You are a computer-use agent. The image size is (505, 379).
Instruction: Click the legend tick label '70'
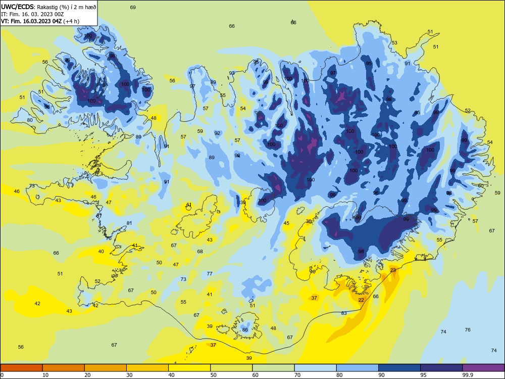pos(297,375)
